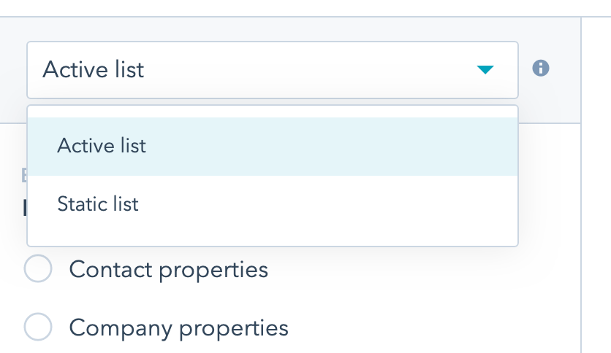This screenshot has width=611, height=353.
Task: Click the teal caret arrow in the select box
Action: (x=485, y=70)
